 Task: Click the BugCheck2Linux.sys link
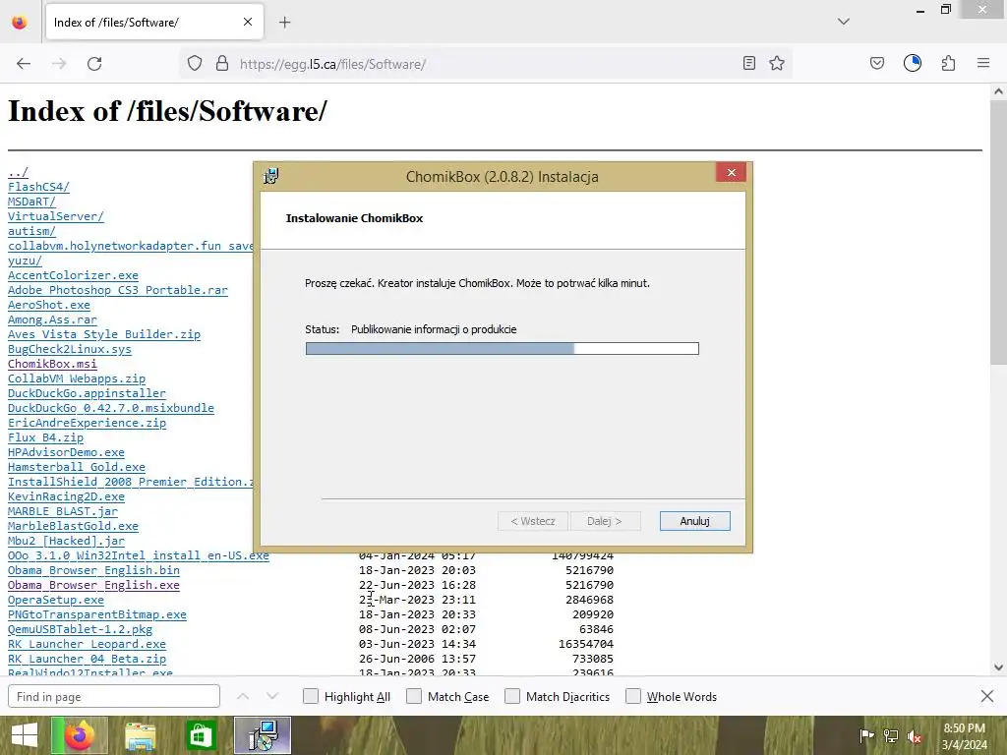click(x=70, y=349)
